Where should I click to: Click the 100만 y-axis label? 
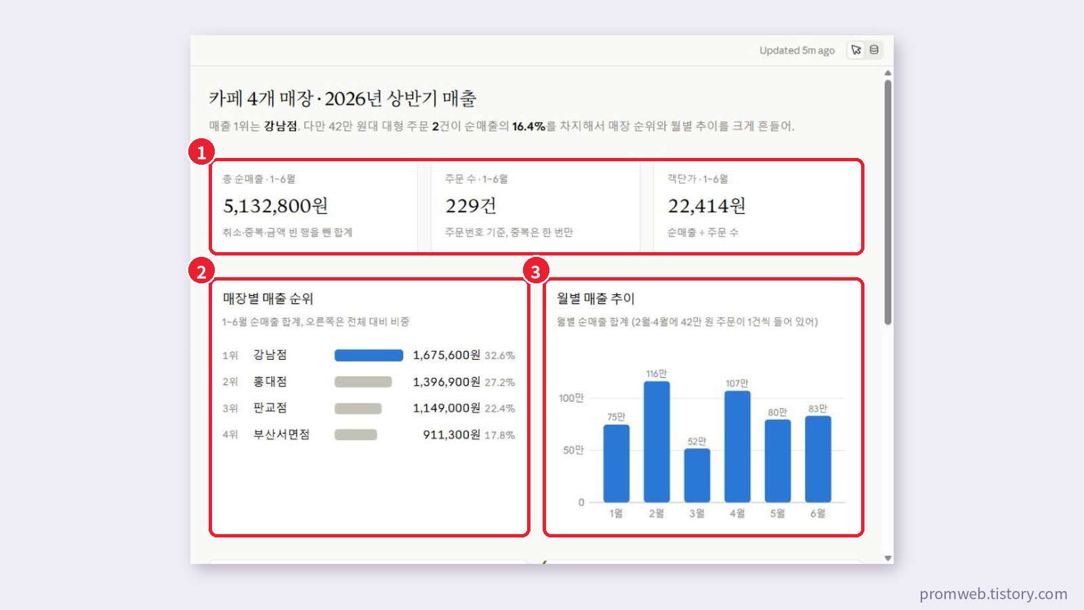pos(571,398)
